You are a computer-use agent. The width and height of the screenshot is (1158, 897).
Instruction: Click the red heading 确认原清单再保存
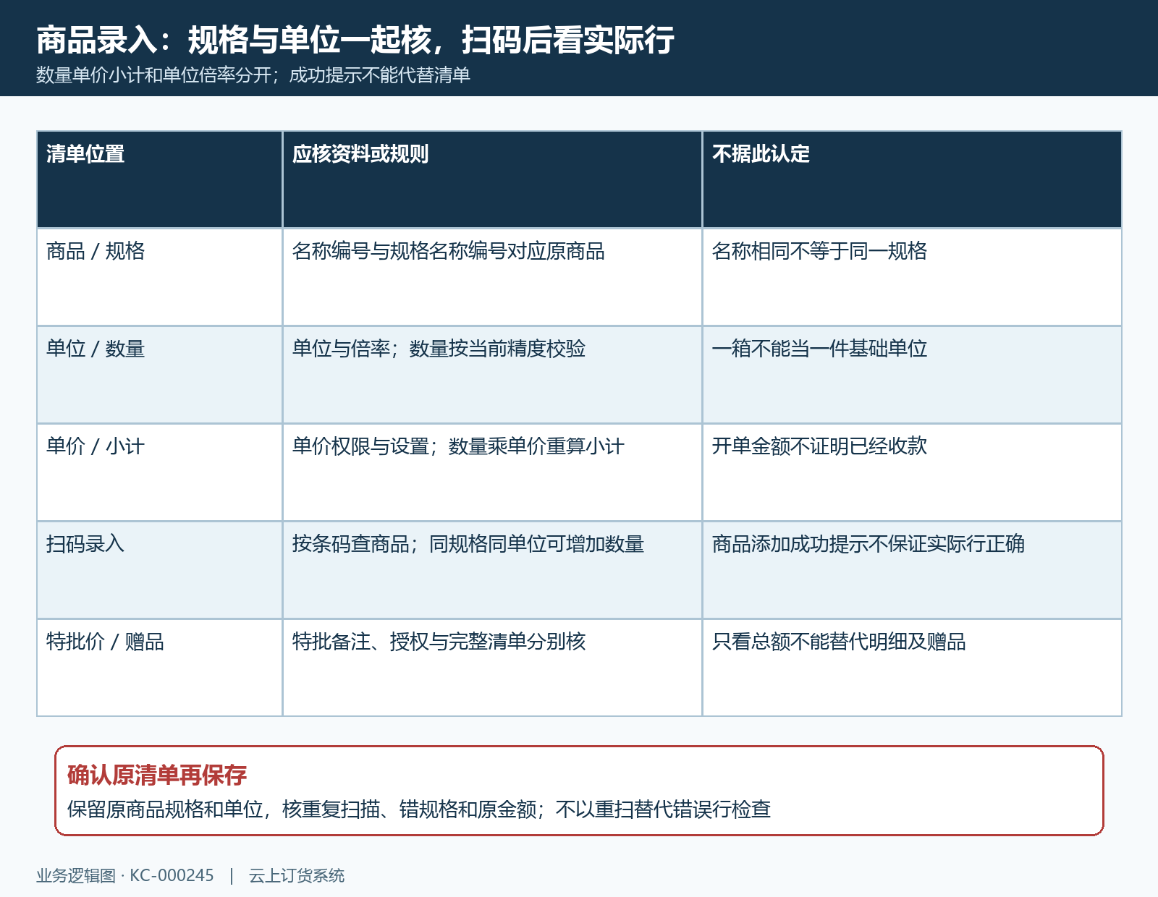pos(157,775)
